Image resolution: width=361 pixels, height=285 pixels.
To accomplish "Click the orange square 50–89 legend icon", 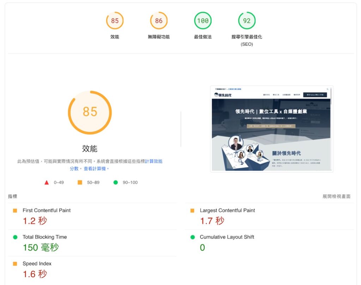I will 80,182.
